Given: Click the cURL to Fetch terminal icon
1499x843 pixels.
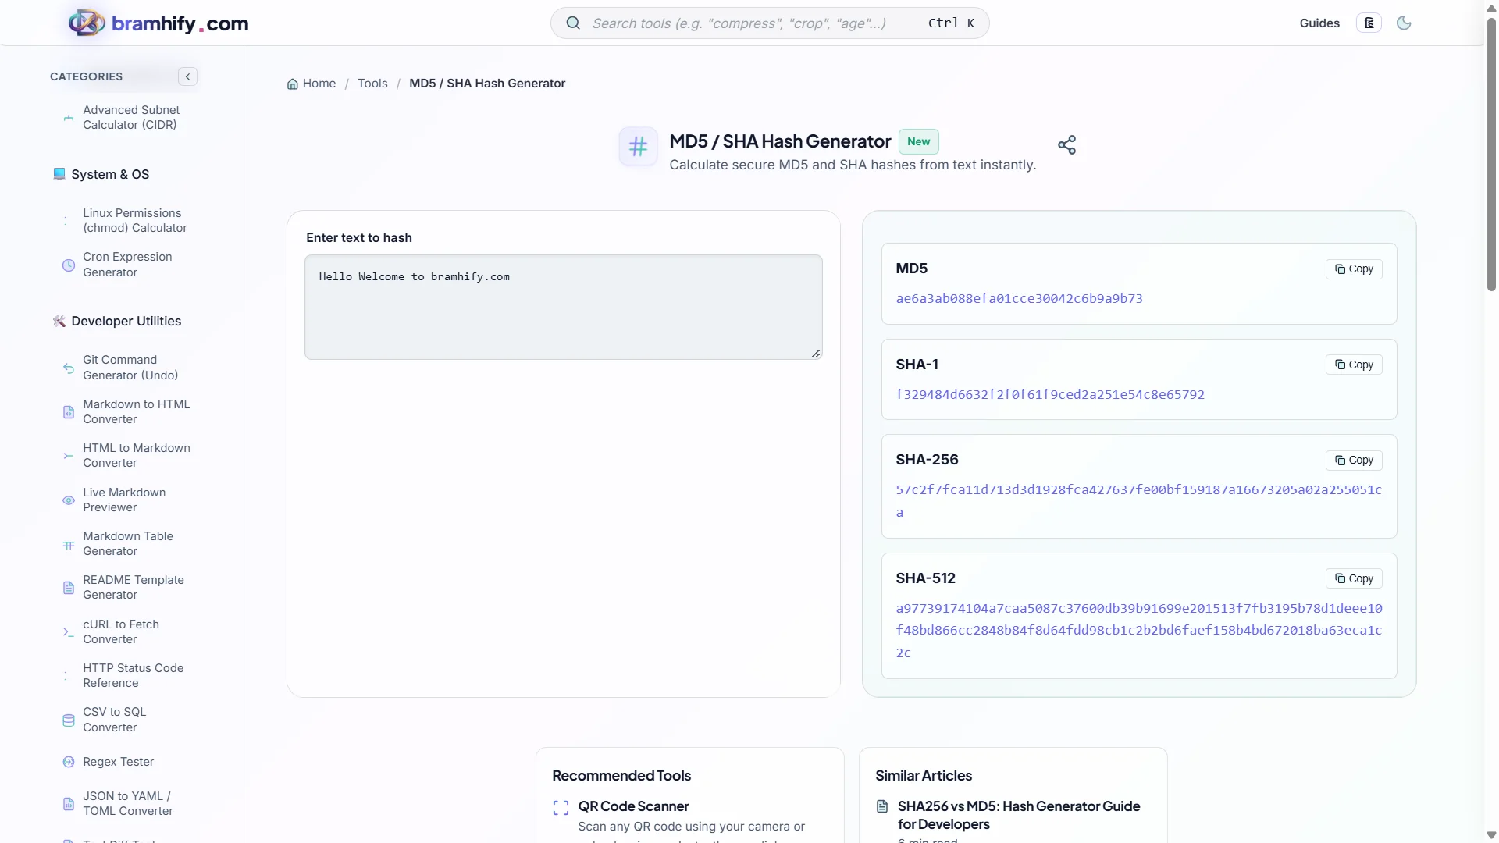Looking at the screenshot, I should [x=69, y=632].
